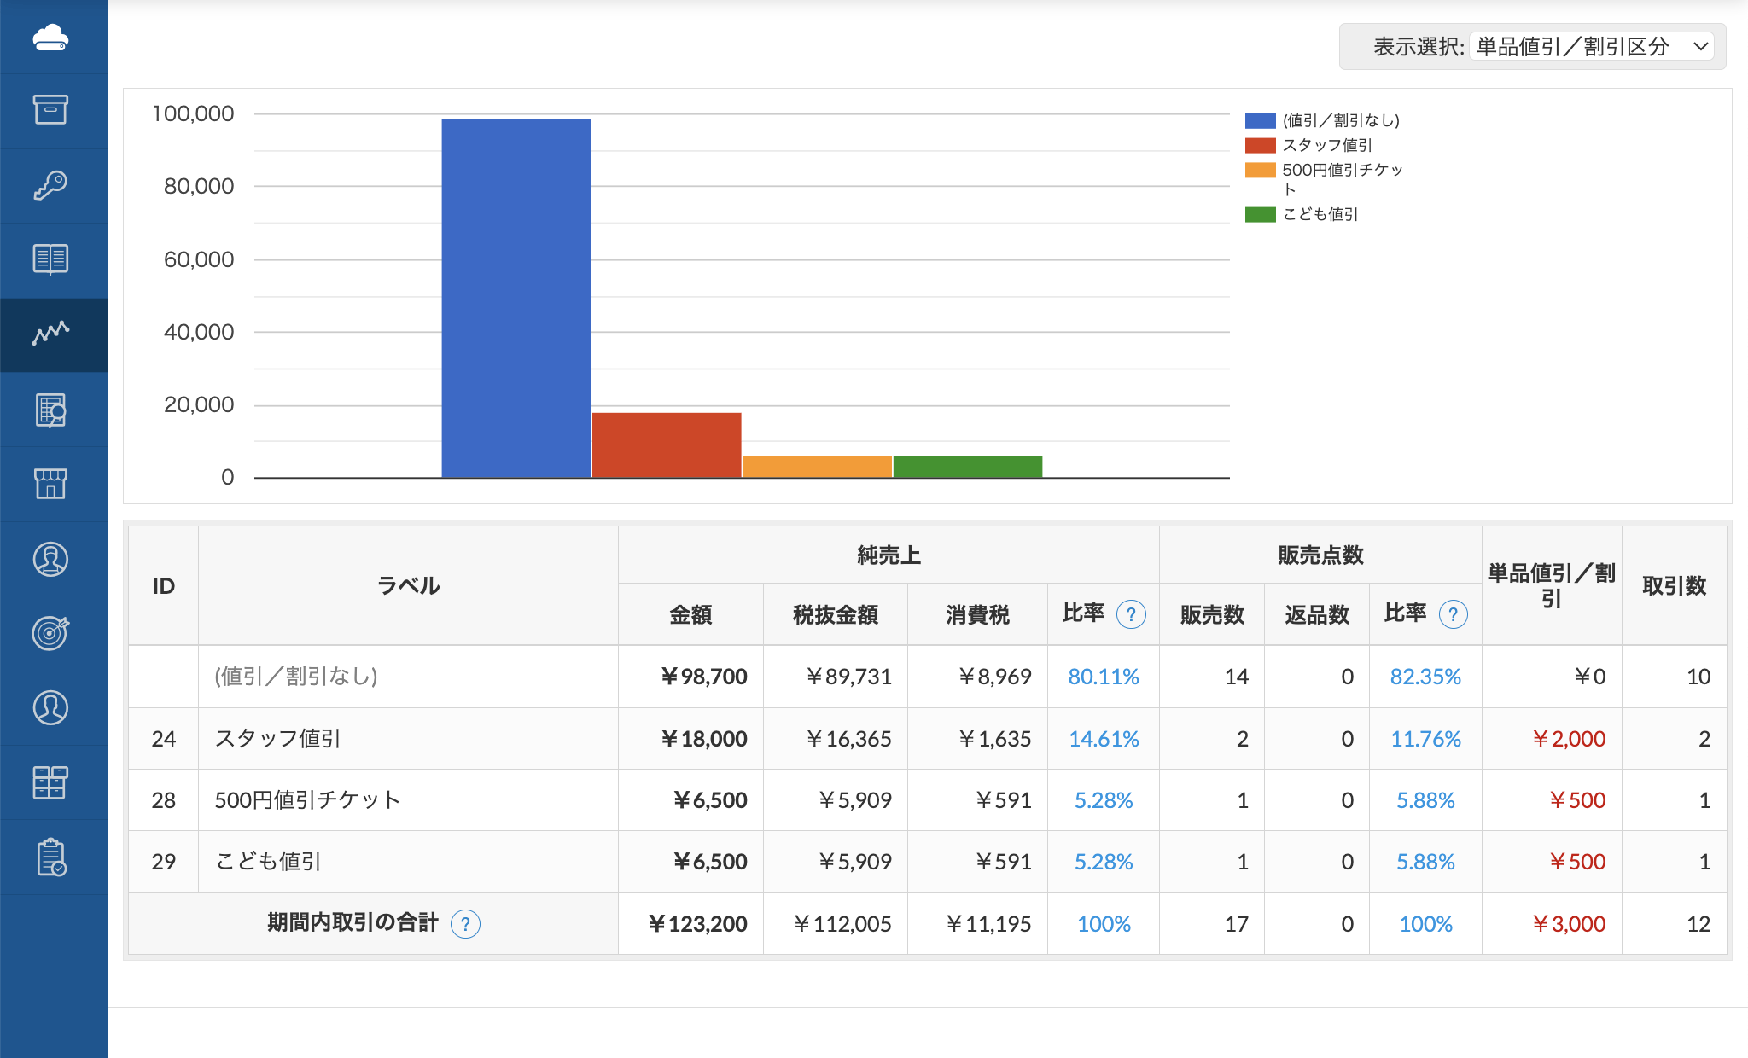Click help icon next to 期間内取引の合計
1748x1058 pixels.
coord(465,924)
